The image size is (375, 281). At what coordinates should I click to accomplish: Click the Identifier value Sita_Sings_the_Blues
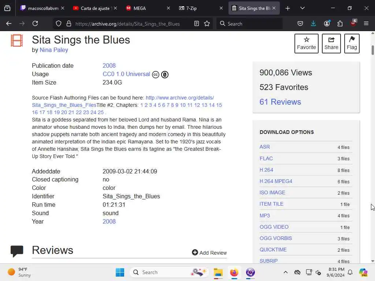131,196
